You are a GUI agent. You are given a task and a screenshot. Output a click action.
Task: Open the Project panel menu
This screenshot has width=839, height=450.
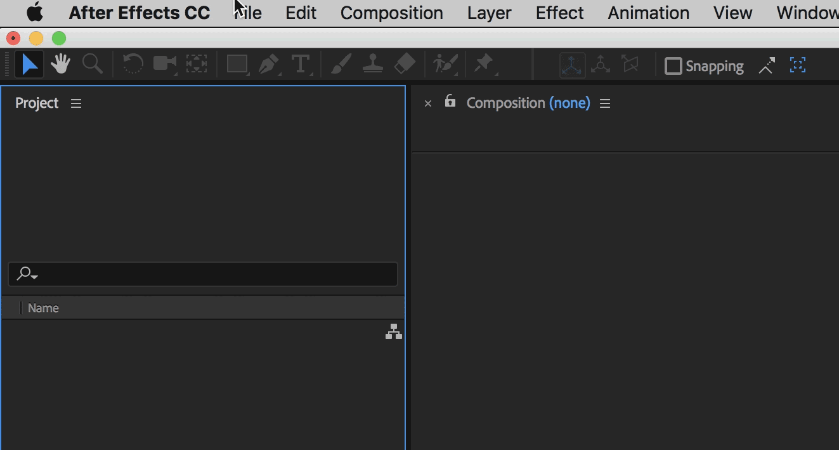(76, 103)
